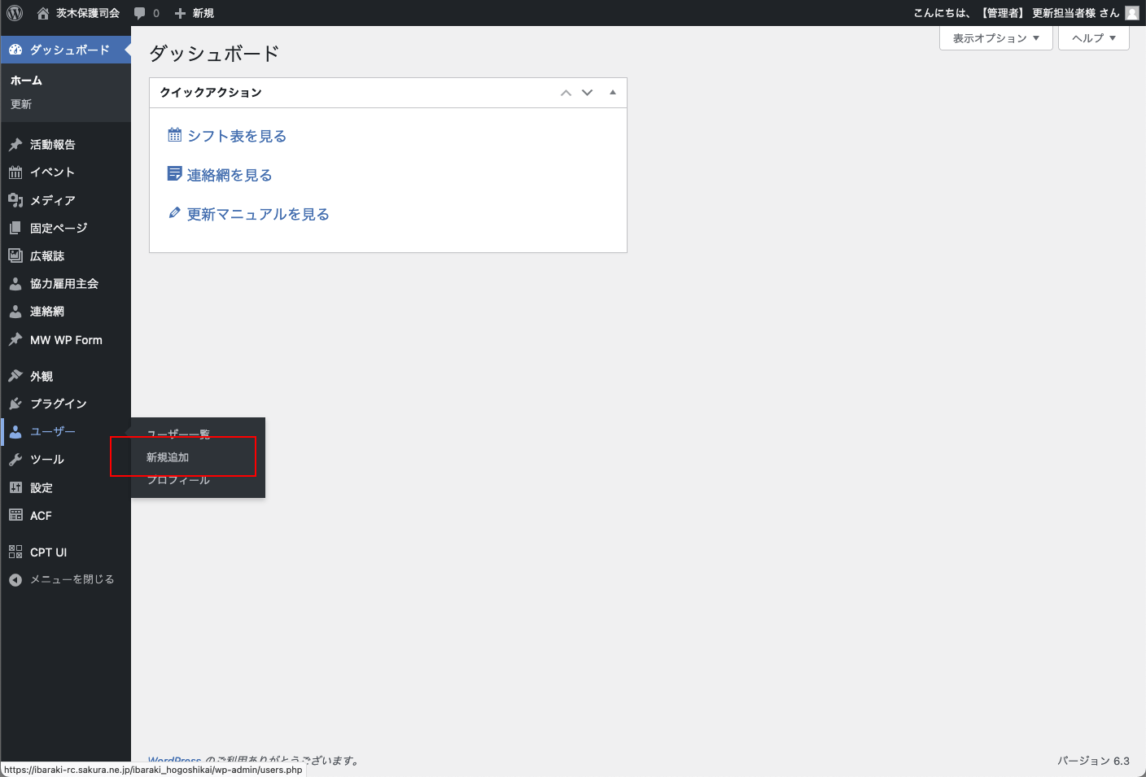The width and height of the screenshot is (1146, 777).
Task: Select プロフィール in the user submenu
Action: [178, 480]
